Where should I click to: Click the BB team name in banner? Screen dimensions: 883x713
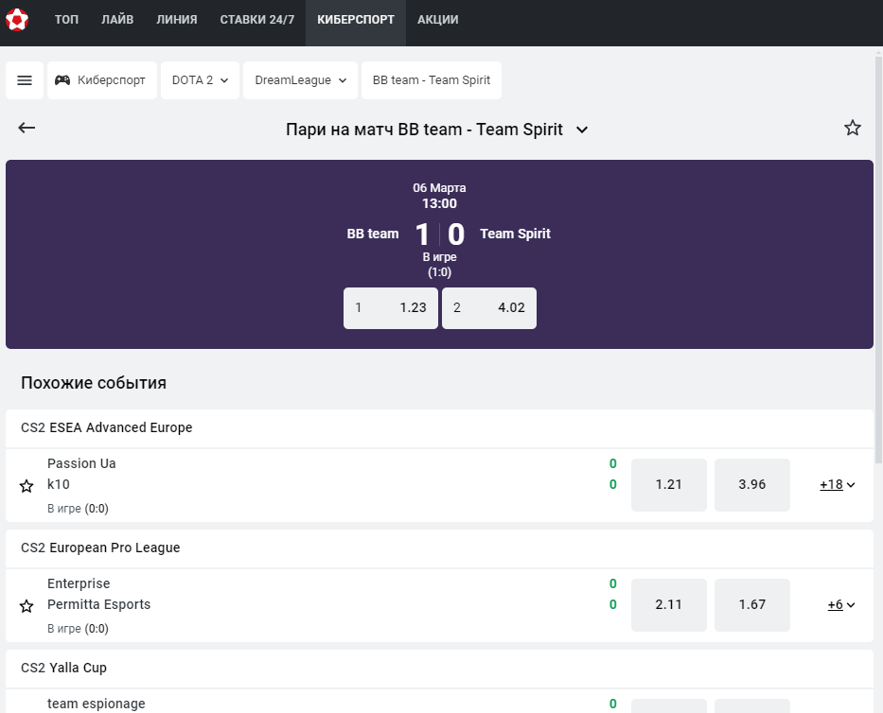pyautogui.click(x=373, y=234)
